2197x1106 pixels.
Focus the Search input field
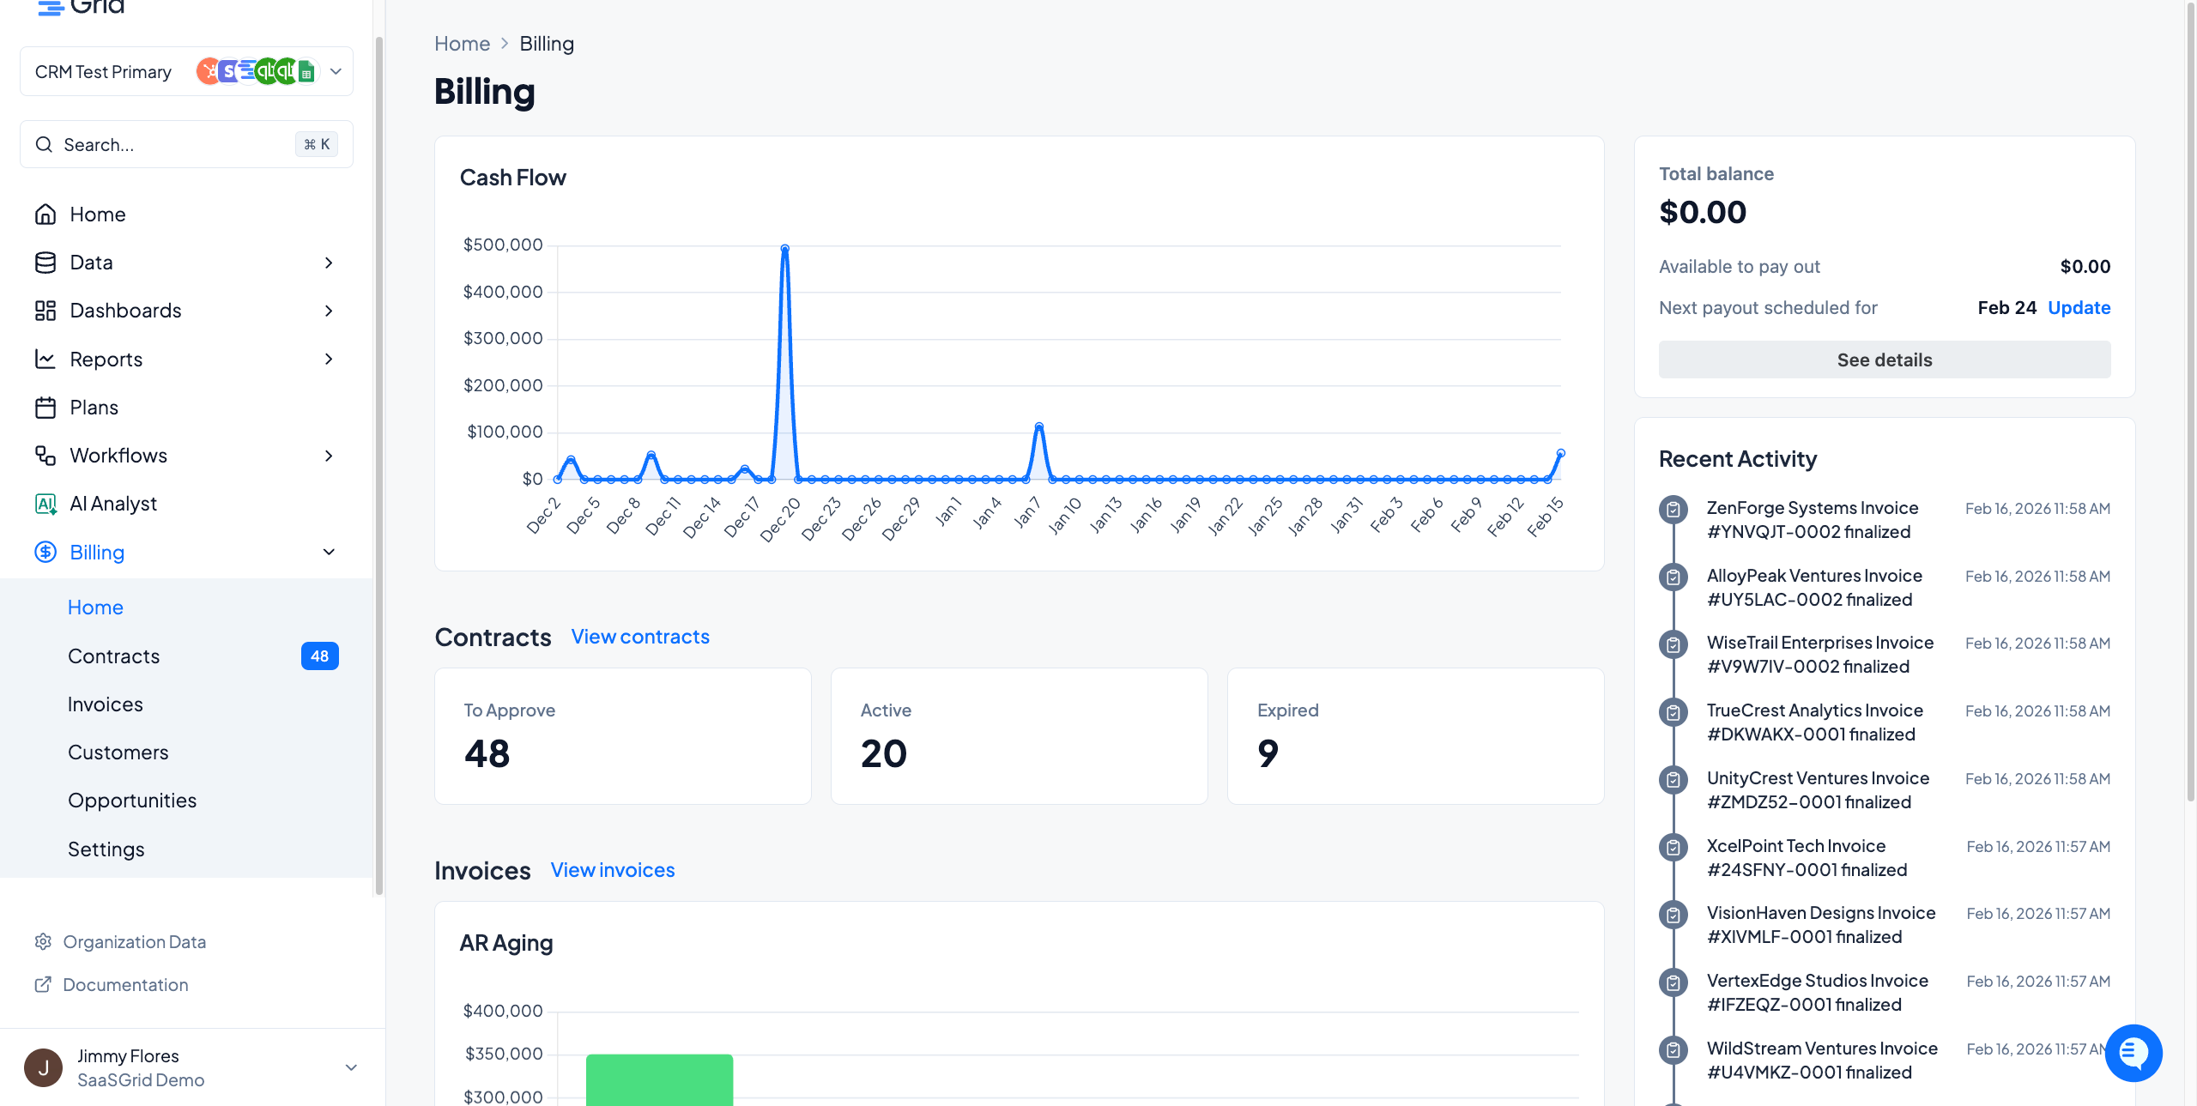pos(172,145)
